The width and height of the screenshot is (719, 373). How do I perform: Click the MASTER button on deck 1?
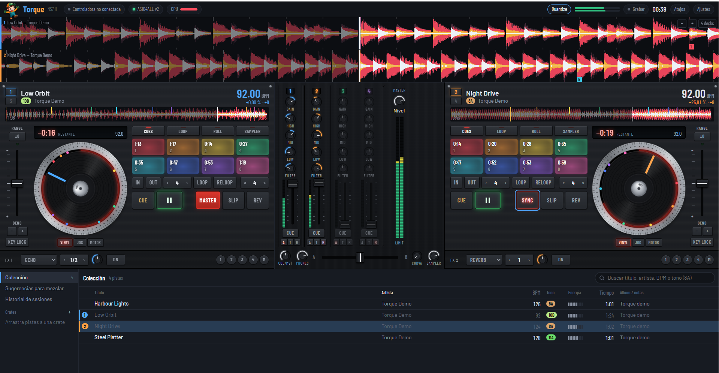208,200
